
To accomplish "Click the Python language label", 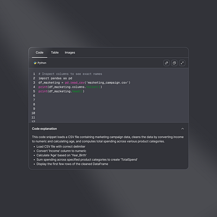I will point(42,63).
